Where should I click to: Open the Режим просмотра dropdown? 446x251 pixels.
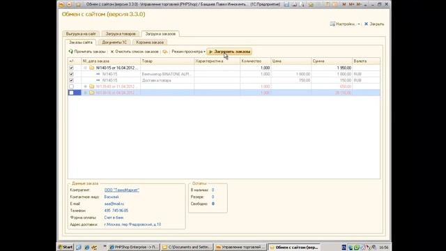tap(188, 52)
